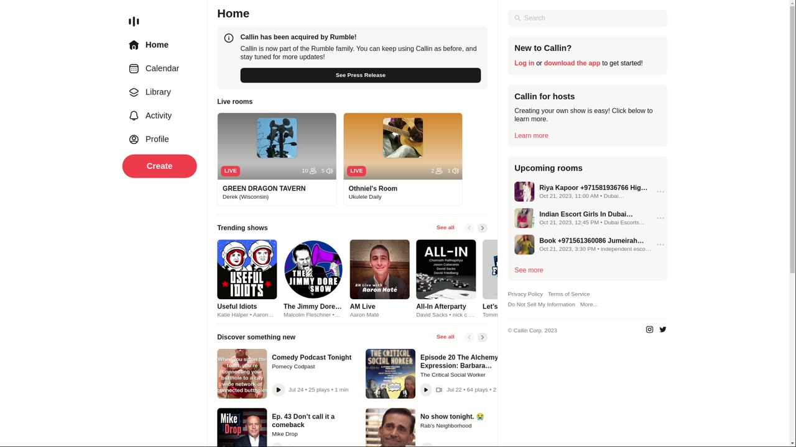This screenshot has width=796, height=447.
Task: Show next Trending shows
Action: [x=483, y=228]
